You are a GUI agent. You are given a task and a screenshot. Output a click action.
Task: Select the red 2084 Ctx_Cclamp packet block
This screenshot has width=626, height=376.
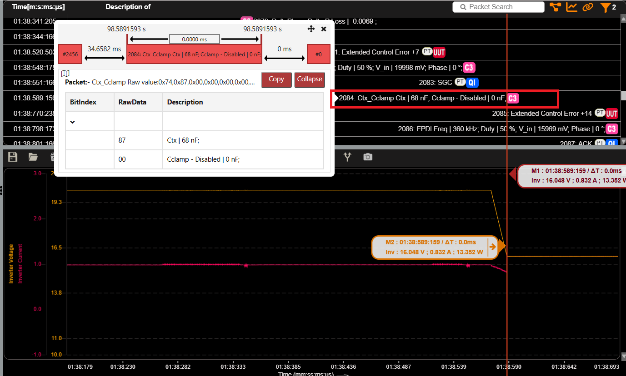pos(194,54)
